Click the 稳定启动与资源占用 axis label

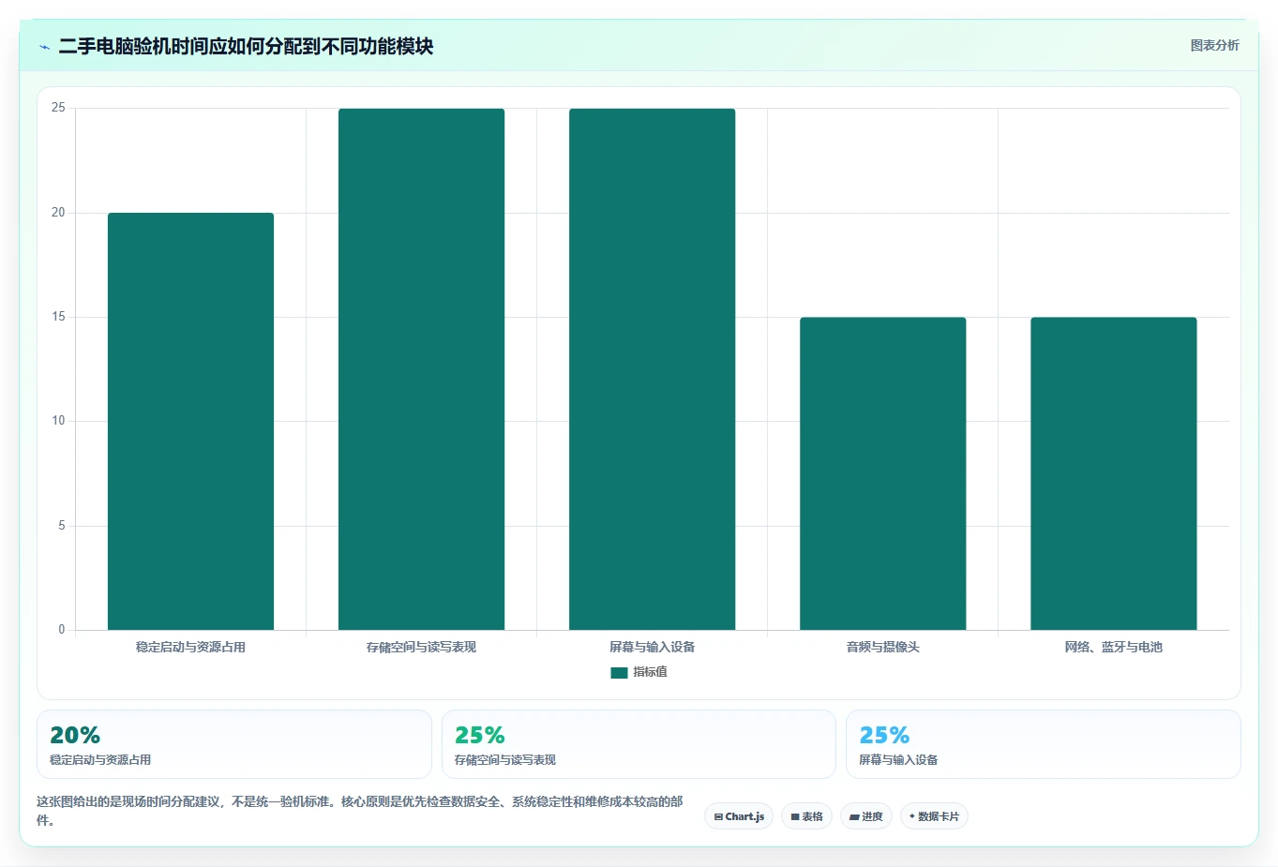pyautogui.click(x=190, y=647)
